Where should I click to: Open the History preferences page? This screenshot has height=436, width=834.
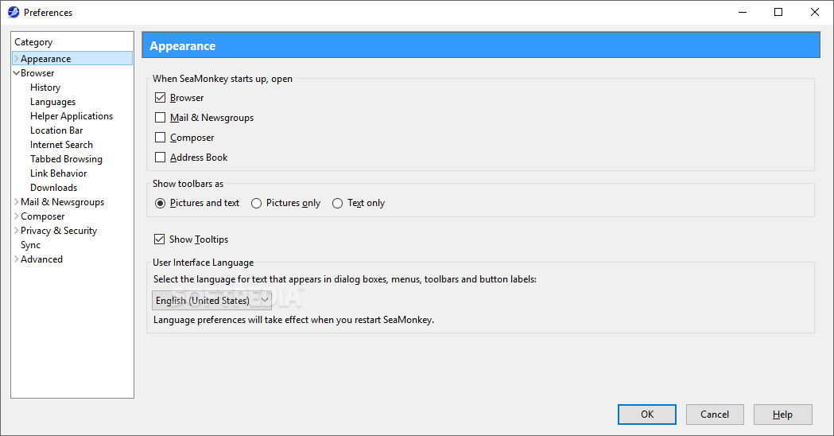[x=45, y=88]
